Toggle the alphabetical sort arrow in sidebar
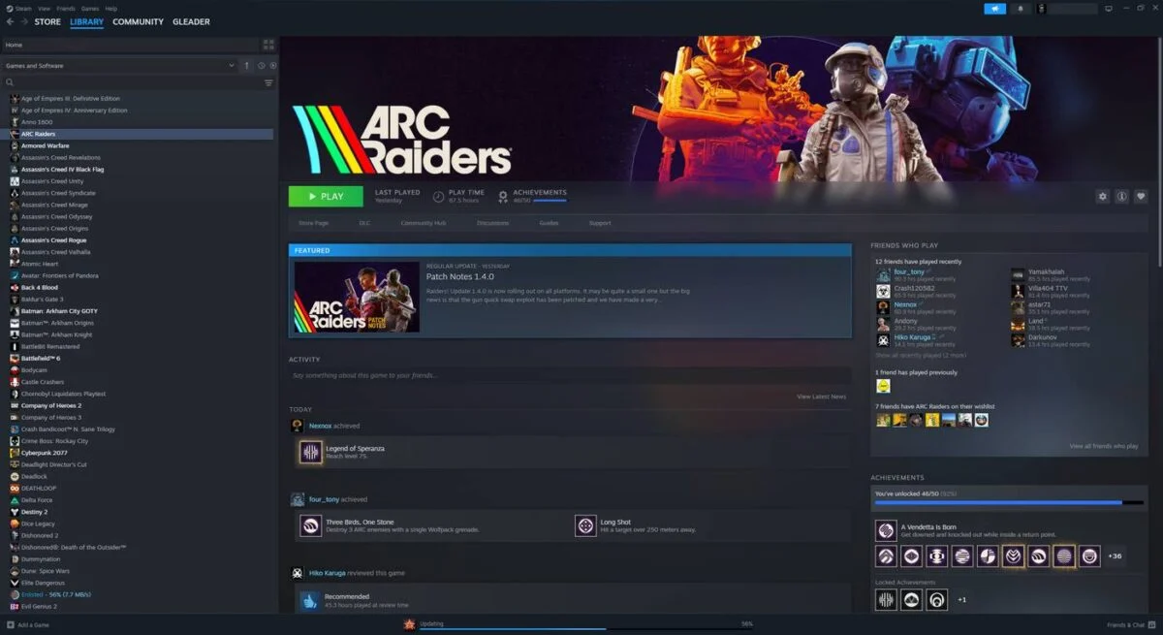The image size is (1163, 635). [x=246, y=65]
